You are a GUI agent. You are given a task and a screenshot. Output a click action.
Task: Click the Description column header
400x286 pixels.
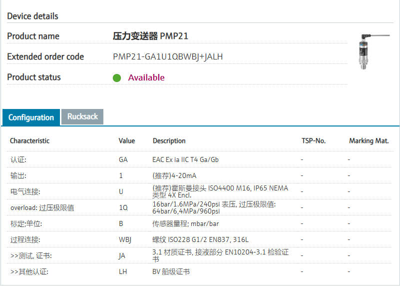click(x=169, y=141)
